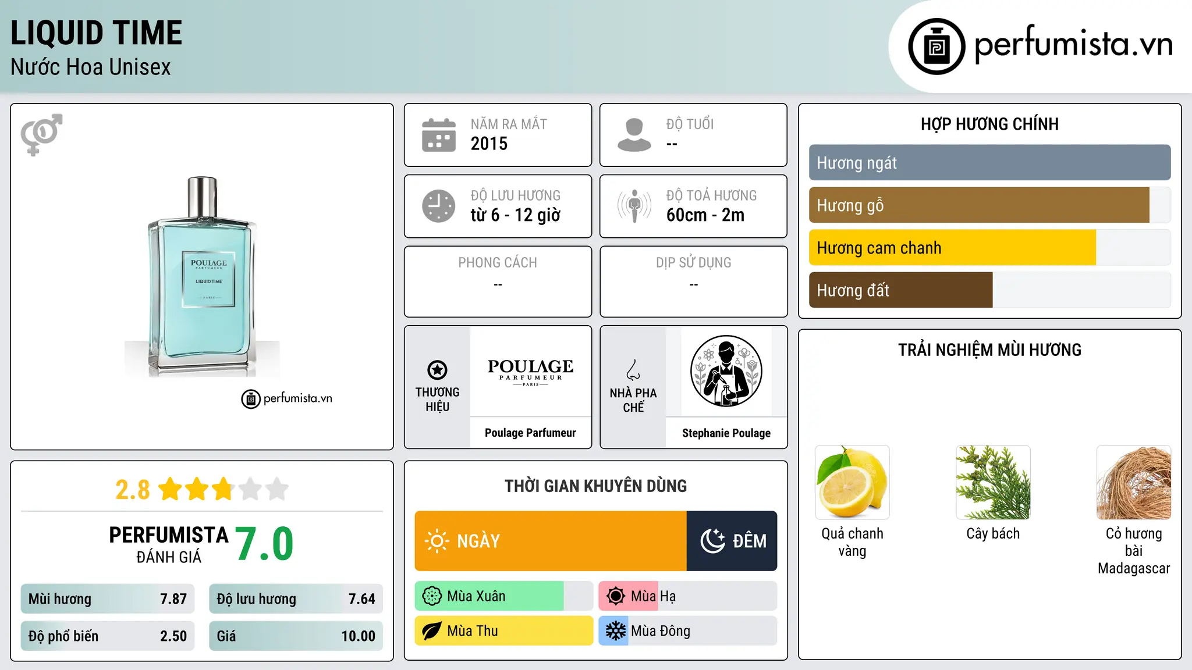The image size is (1192, 670).
Task: Click the first yellow rating star
Action: click(x=171, y=489)
